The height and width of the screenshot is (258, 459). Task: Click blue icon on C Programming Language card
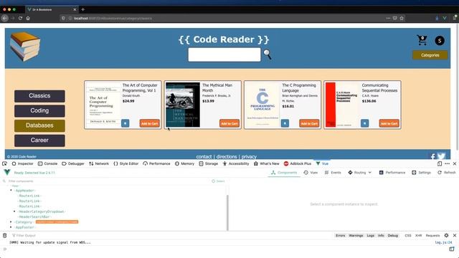click(x=285, y=123)
